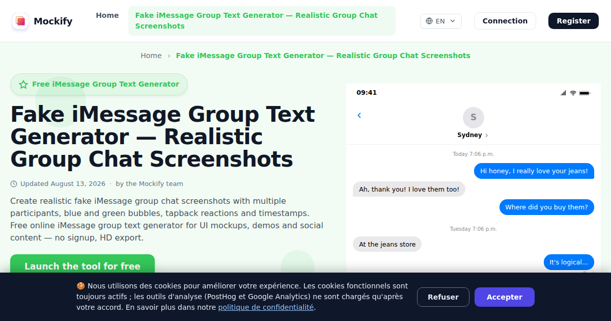This screenshot has height=321, width=611.
Task: Click the "Tuesday 7:06 p.m." timestamp
Action: pyautogui.click(x=474, y=229)
